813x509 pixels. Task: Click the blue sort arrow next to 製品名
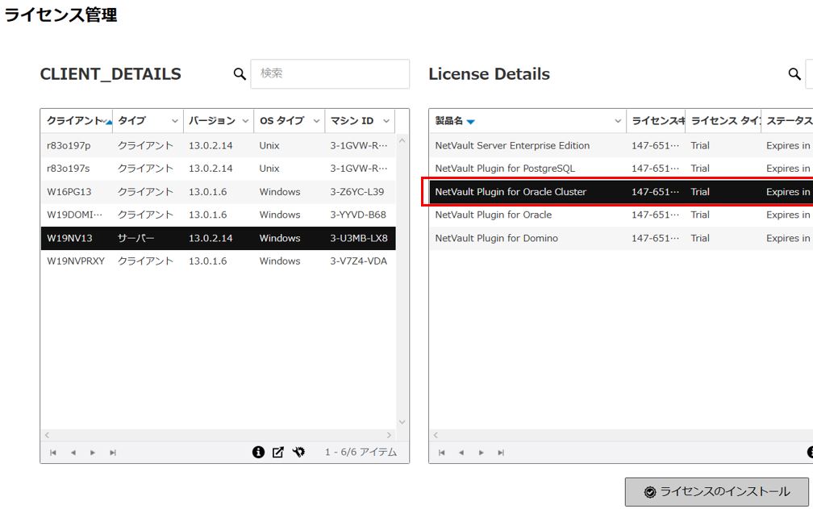click(x=470, y=122)
